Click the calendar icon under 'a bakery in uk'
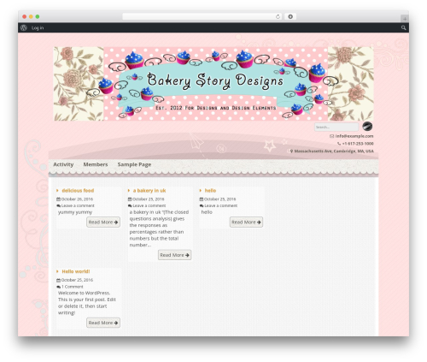This screenshot has width=427, height=362. [x=130, y=199]
